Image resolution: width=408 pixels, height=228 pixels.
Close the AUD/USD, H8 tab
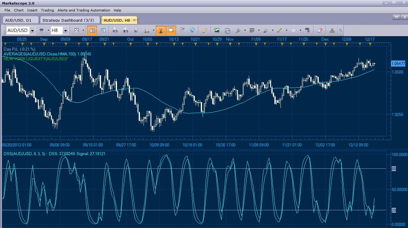point(134,20)
